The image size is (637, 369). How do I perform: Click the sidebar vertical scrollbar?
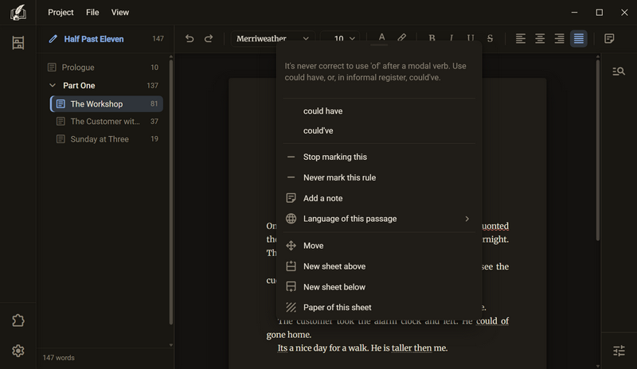[x=171, y=192]
